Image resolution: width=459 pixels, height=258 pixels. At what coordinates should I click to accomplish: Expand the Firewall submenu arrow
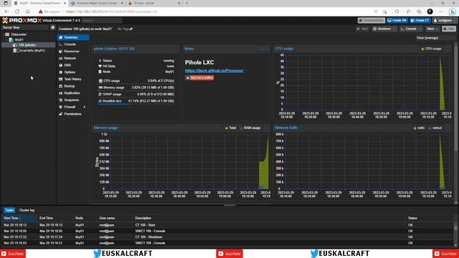[85, 107]
